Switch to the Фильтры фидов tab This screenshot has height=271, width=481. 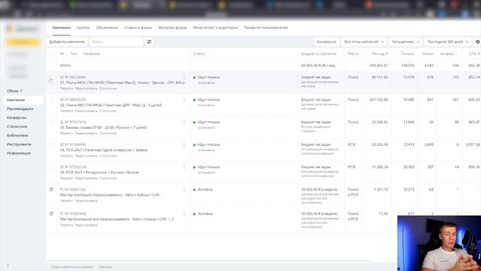(x=172, y=28)
